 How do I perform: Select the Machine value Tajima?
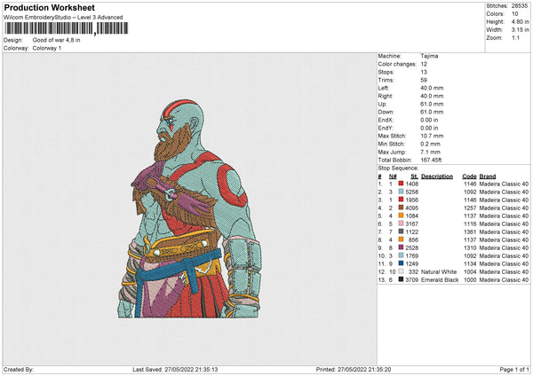click(429, 56)
